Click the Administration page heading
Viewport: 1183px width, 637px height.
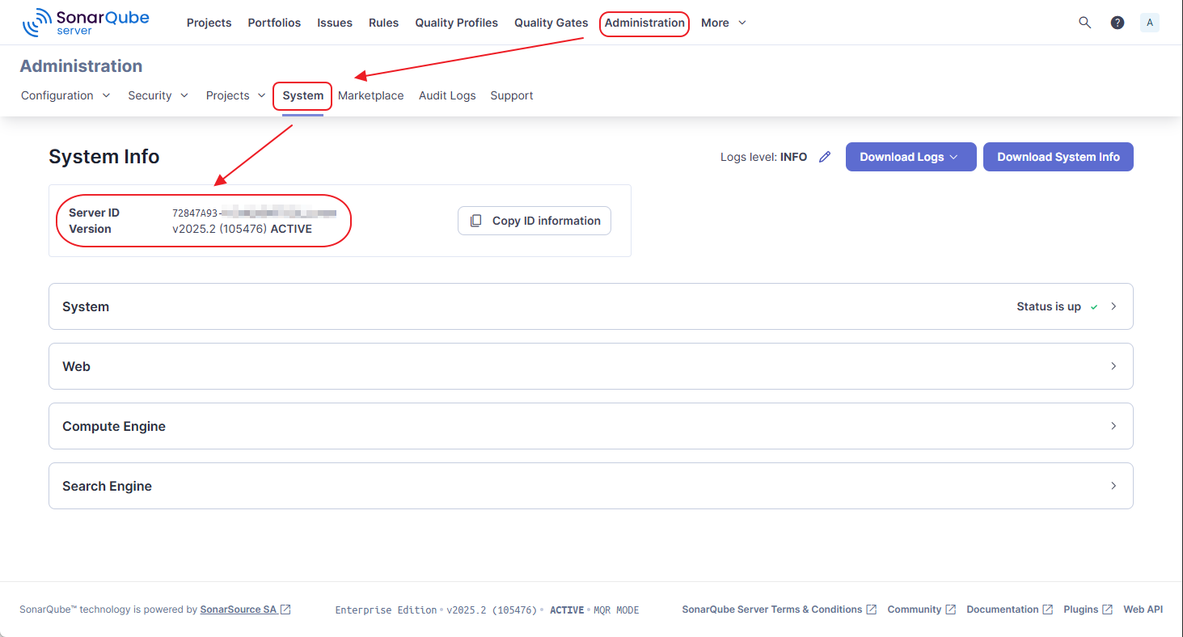[x=81, y=66]
